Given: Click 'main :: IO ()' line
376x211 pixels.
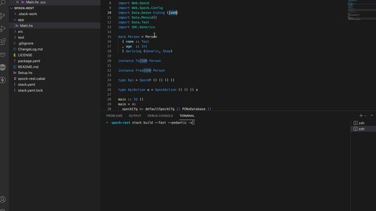Looking at the screenshot, I should pyautogui.click(x=130, y=99).
